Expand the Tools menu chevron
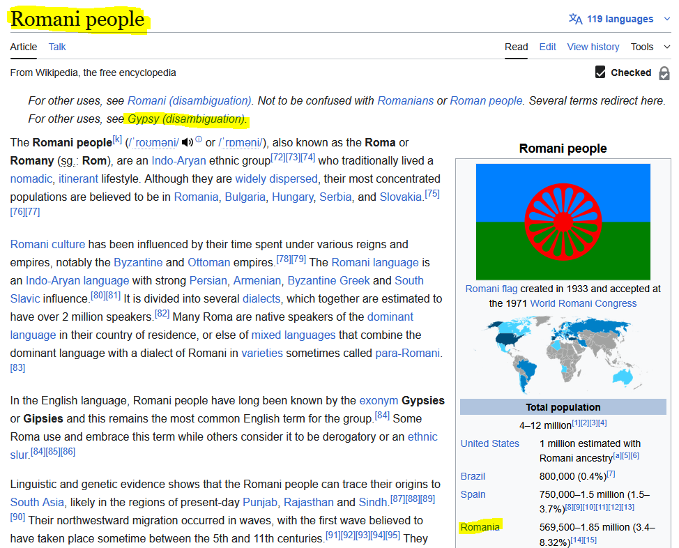 coord(667,47)
